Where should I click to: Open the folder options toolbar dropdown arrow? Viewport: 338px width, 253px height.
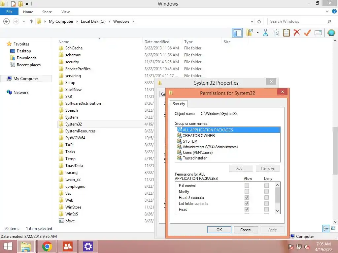257,33
